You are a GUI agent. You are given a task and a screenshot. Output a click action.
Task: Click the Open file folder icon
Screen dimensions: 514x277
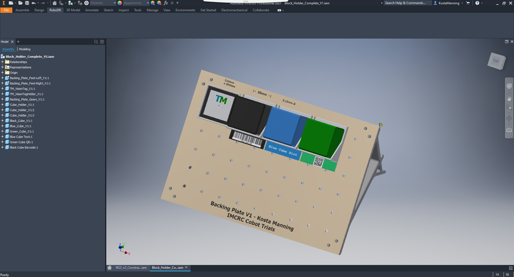point(20,3)
